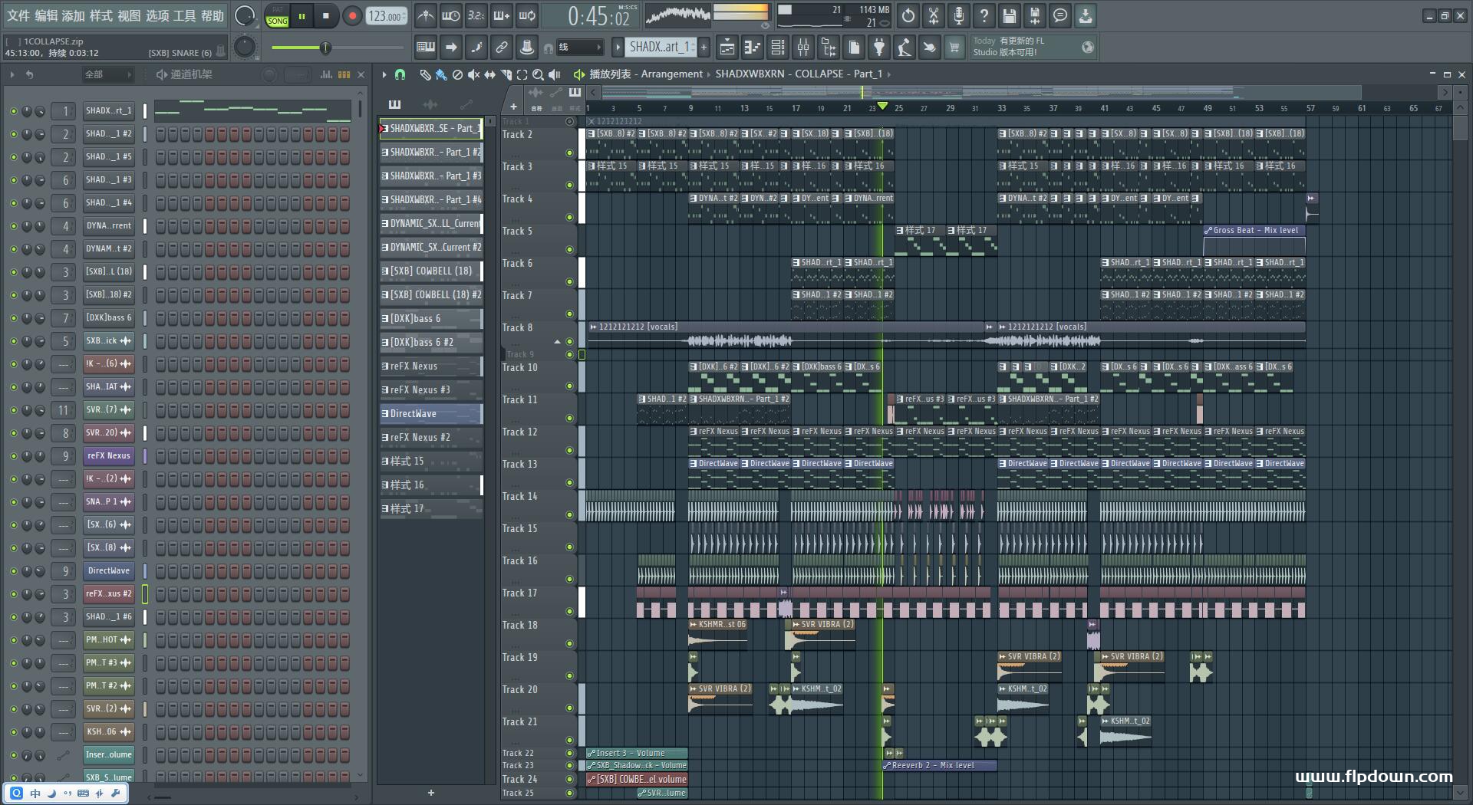Toggle the recording countdown icon
Viewport: 1473px width, 805px height.
476,15
